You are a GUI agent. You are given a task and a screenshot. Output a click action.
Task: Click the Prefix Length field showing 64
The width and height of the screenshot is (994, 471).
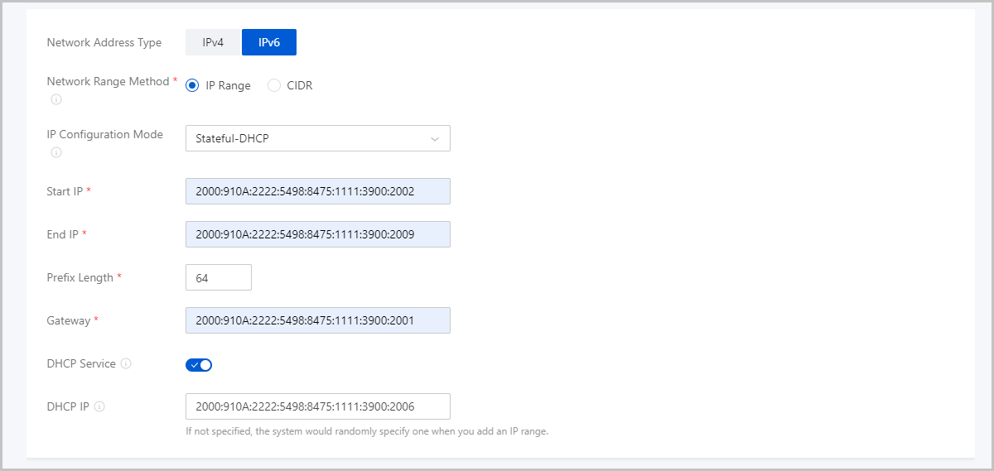coord(219,277)
